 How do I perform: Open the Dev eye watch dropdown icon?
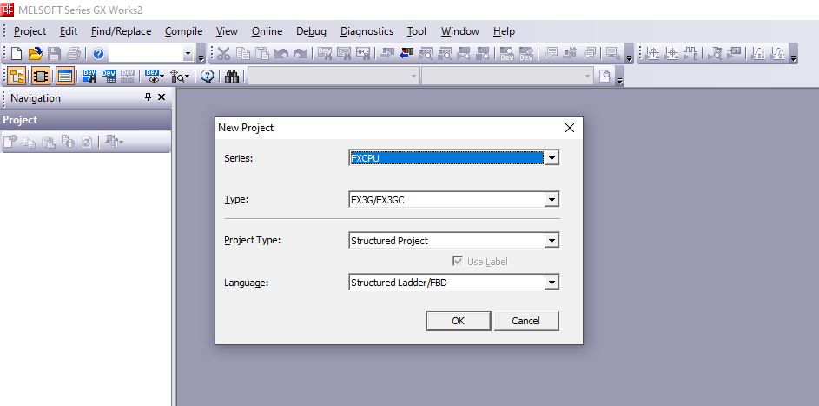(154, 77)
